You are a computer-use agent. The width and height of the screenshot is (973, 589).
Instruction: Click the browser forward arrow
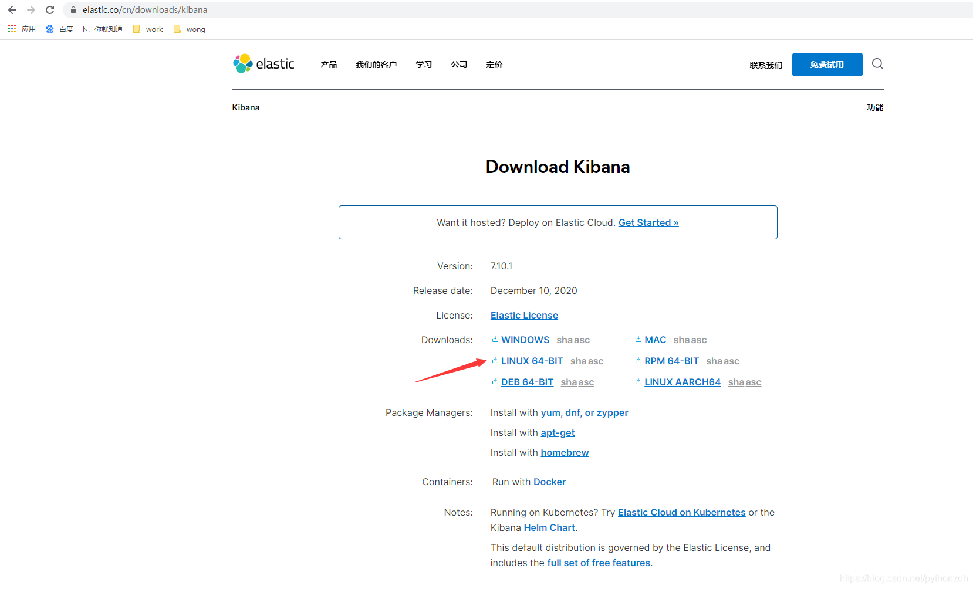[31, 10]
